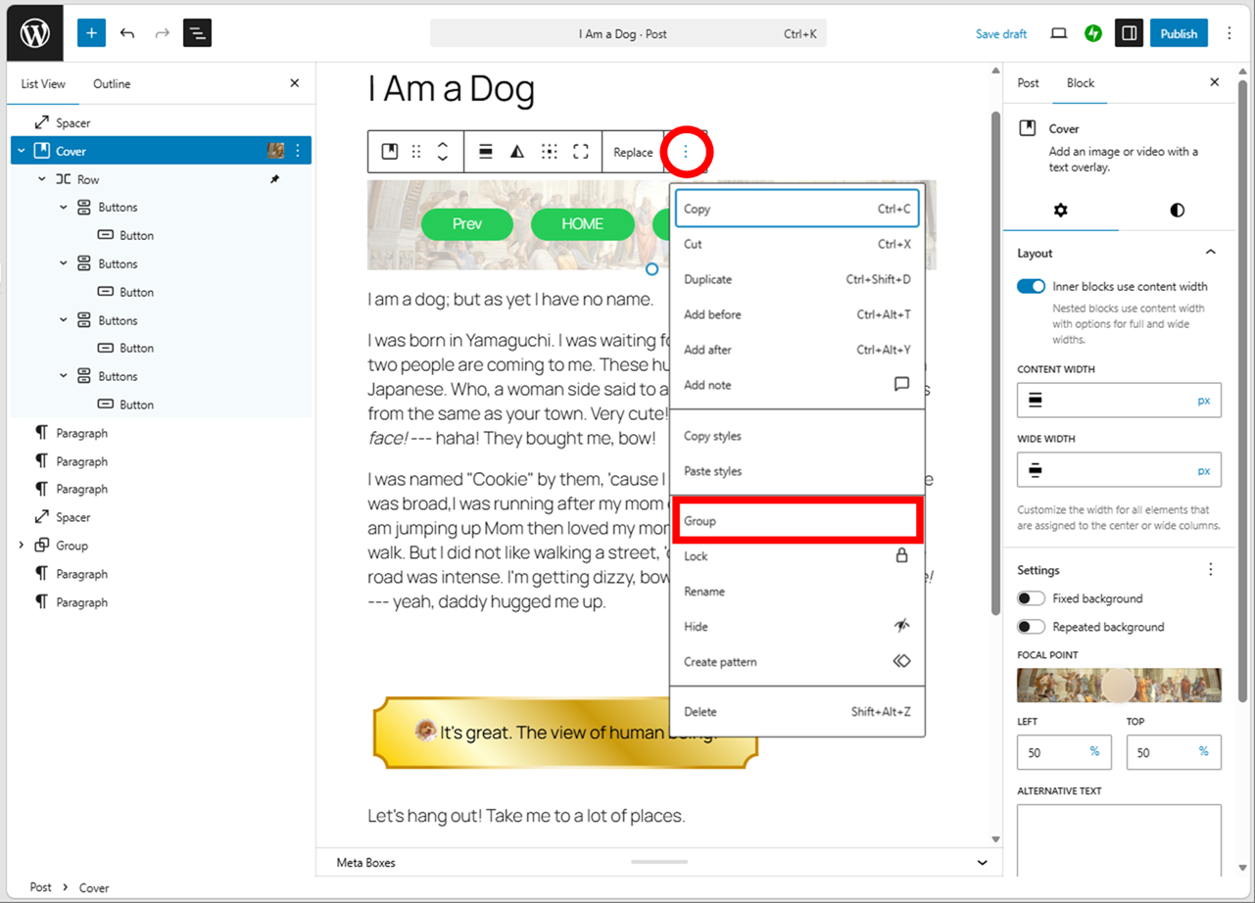Click the focal point picker image
Viewport: 1255px width, 903px height.
coord(1119,686)
